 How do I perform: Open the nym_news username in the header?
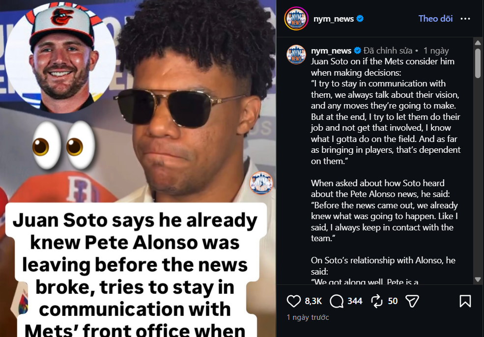pyautogui.click(x=333, y=19)
